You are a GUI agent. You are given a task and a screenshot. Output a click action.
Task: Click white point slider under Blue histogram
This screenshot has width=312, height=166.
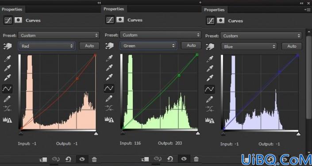298,134
